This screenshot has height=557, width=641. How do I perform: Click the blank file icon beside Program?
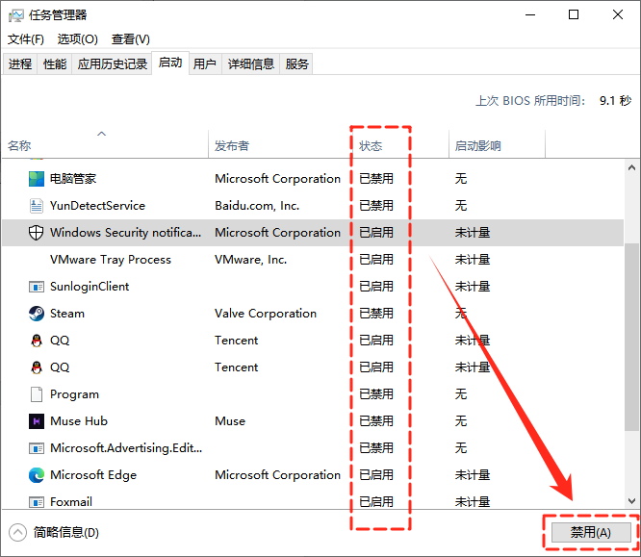[x=37, y=394]
